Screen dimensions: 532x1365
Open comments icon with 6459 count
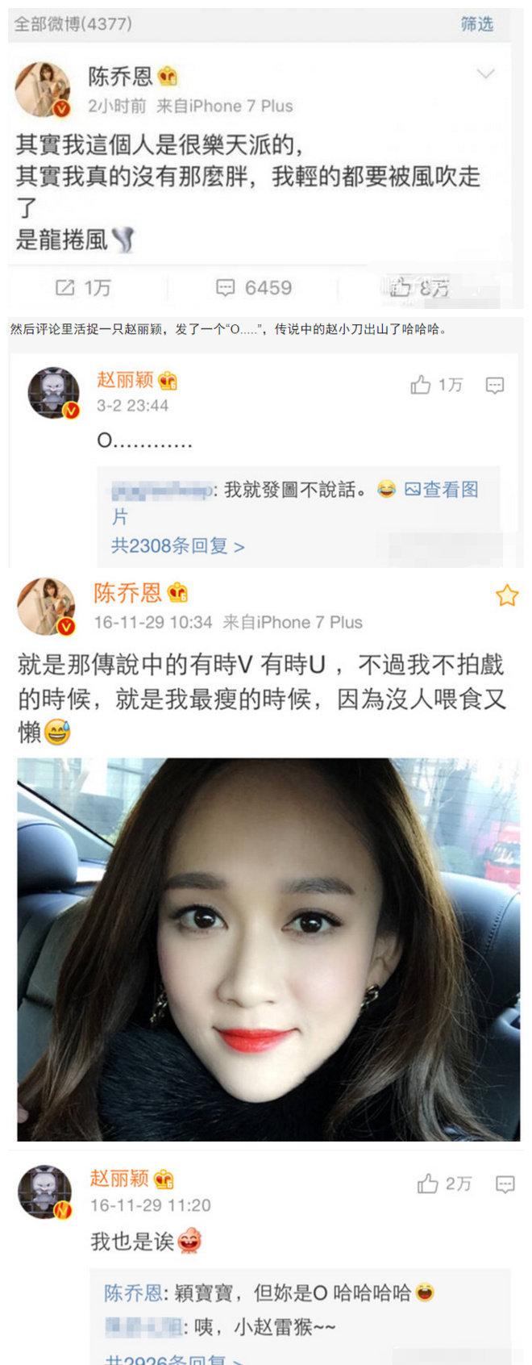tap(254, 288)
